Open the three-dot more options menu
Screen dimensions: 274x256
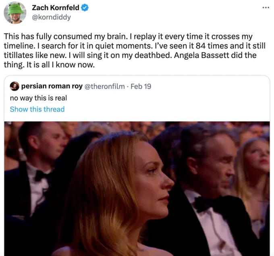pyautogui.click(x=266, y=8)
